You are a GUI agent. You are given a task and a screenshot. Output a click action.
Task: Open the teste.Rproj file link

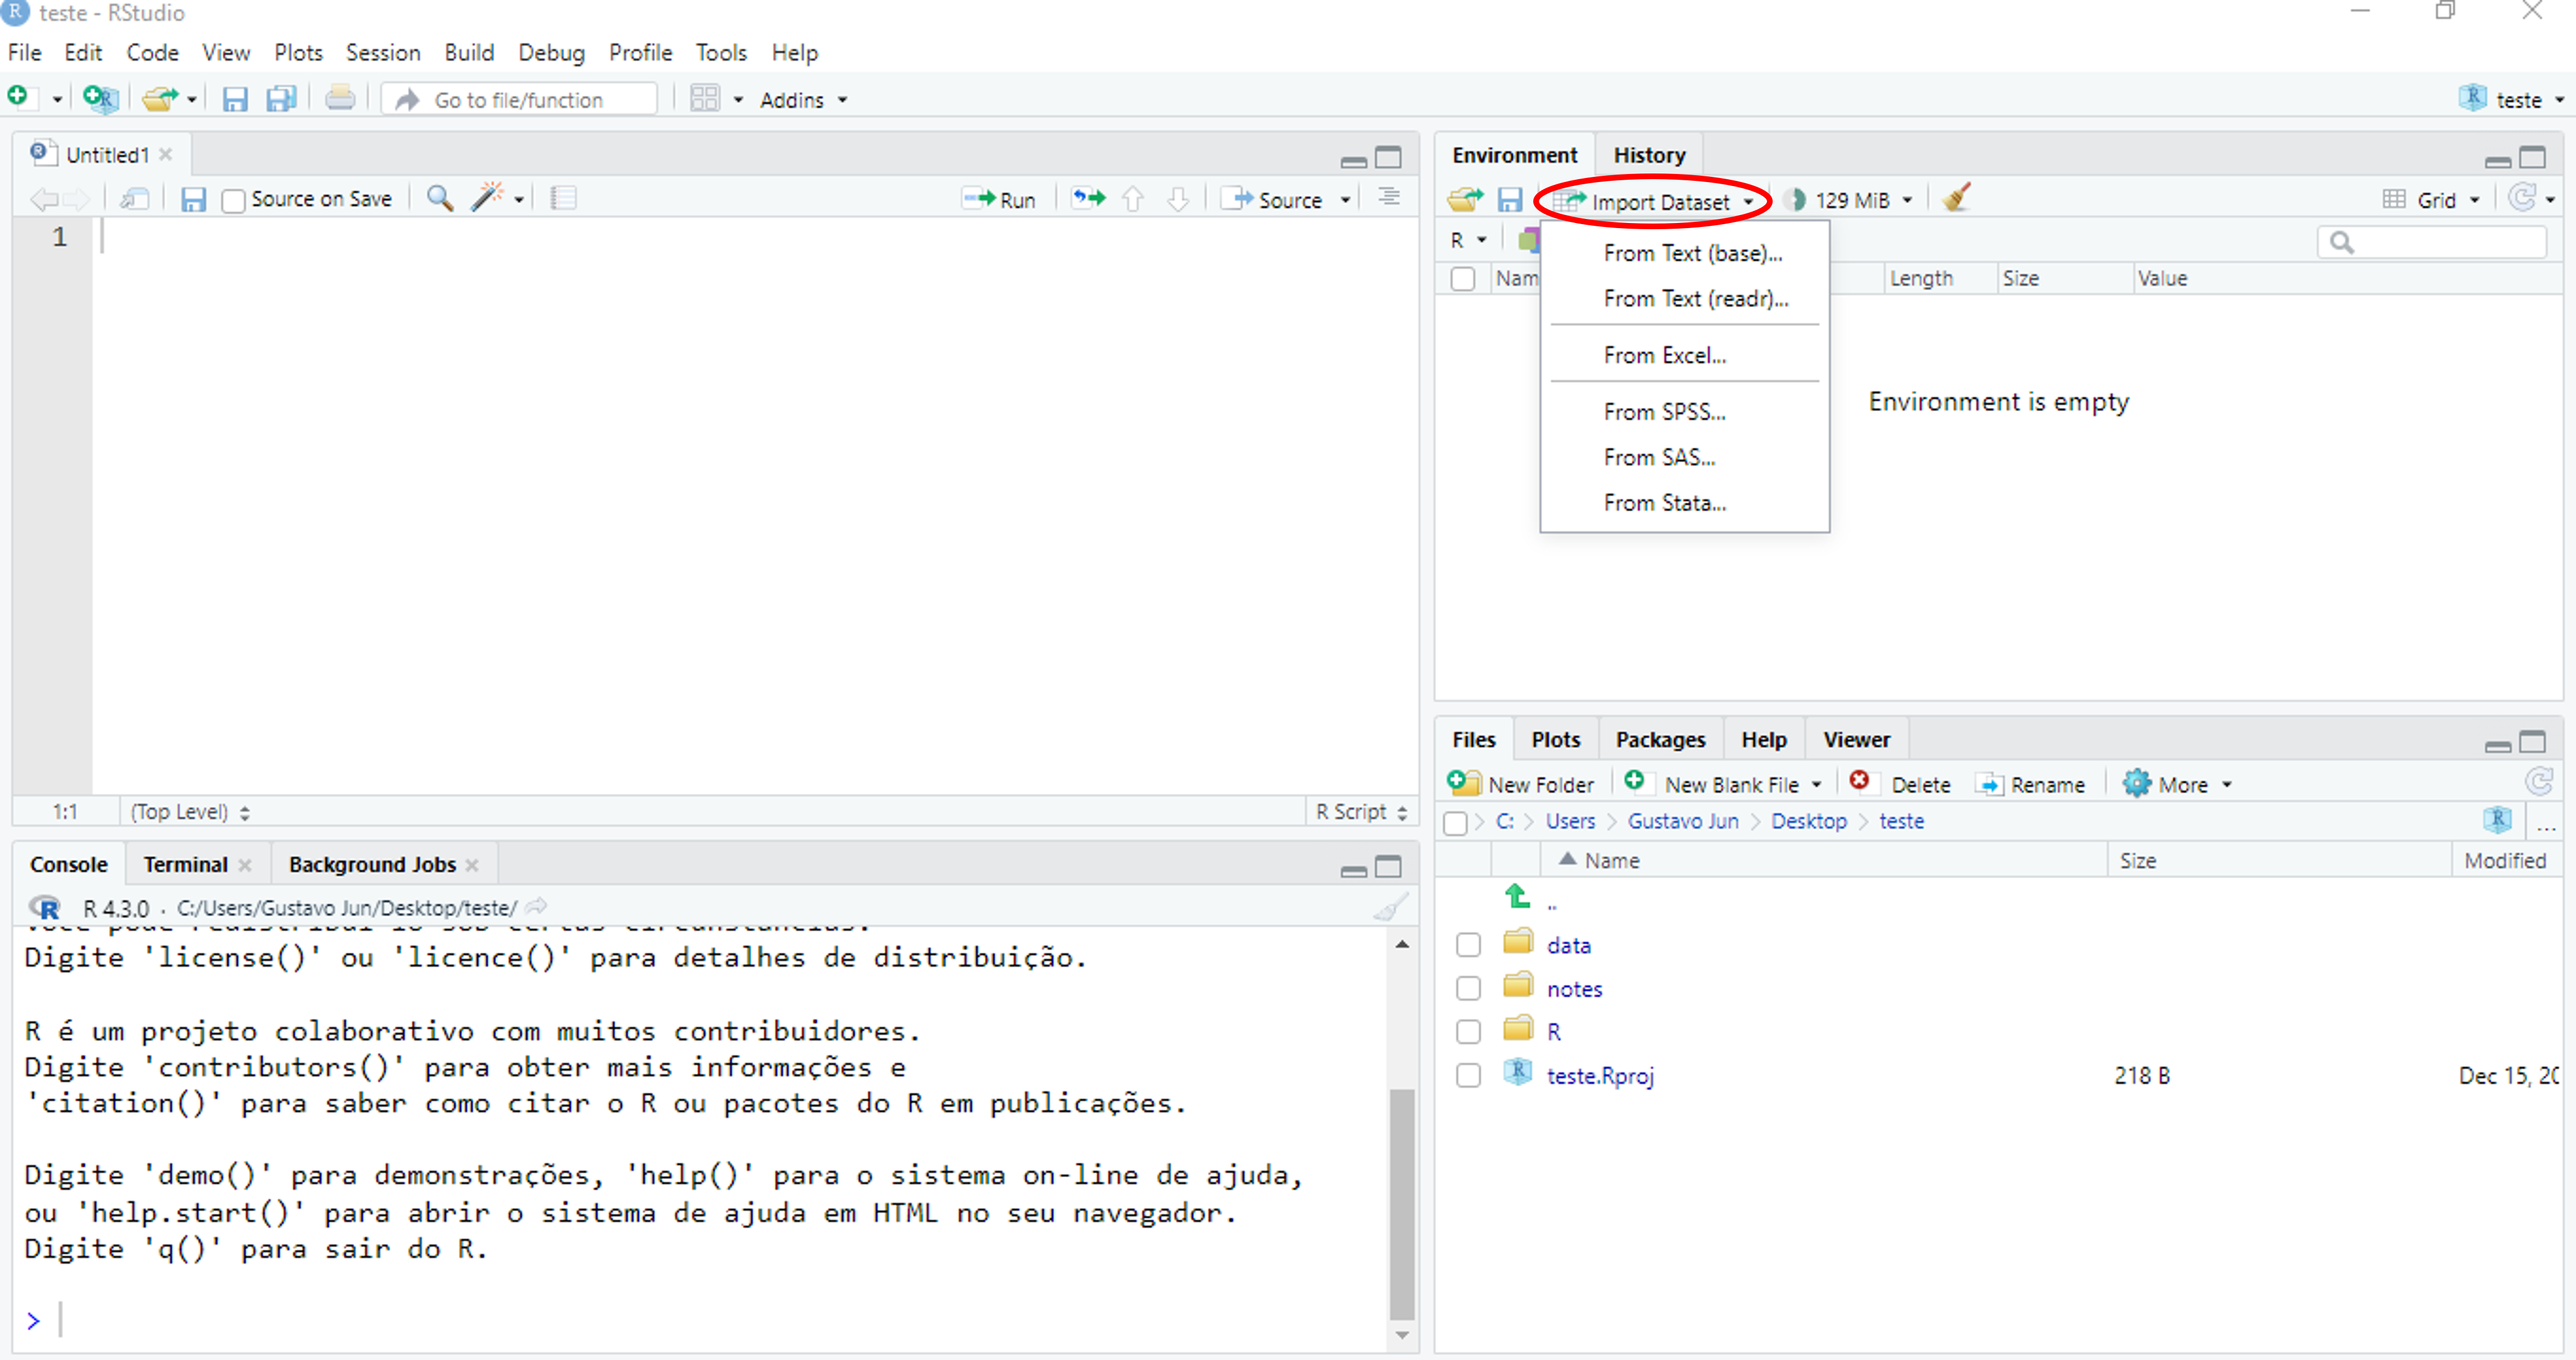[x=1600, y=1076]
